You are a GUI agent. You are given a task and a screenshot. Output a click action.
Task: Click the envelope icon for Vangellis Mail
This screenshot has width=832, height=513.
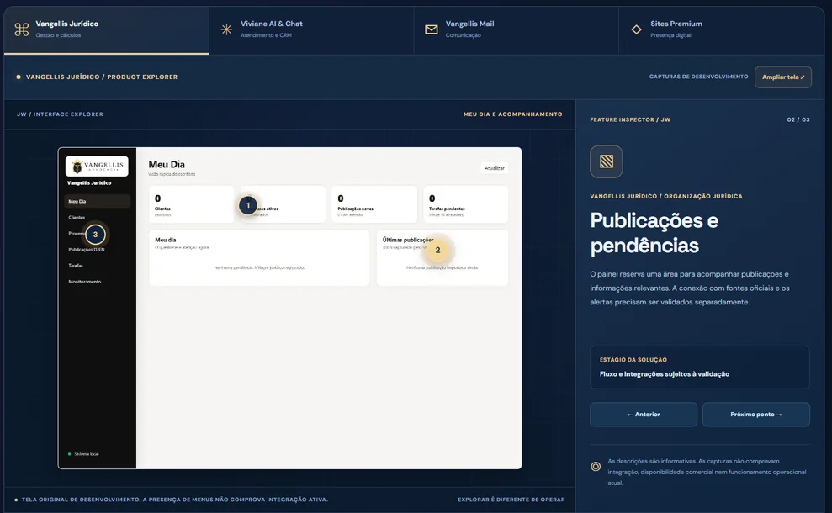pos(432,29)
